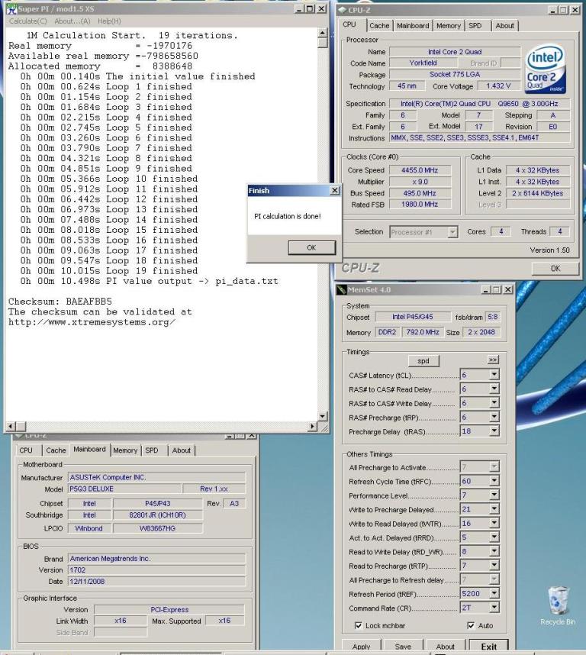The height and width of the screenshot is (655, 586).
Task: Open the Precharge Delay (tRAS) dropdown
Action: pos(494,431)
